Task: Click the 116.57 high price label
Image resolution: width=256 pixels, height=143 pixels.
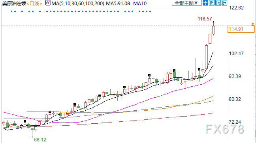Action: click(x=205, y=19)
